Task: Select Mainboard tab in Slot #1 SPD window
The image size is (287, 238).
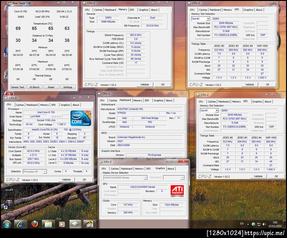Action: pyautogui.click(x=224, y=102)
